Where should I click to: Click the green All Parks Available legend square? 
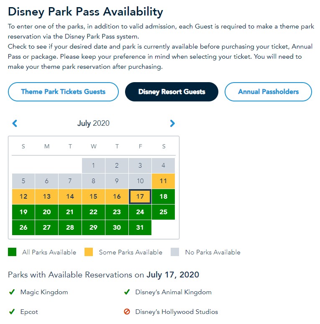tap(12, 252)
